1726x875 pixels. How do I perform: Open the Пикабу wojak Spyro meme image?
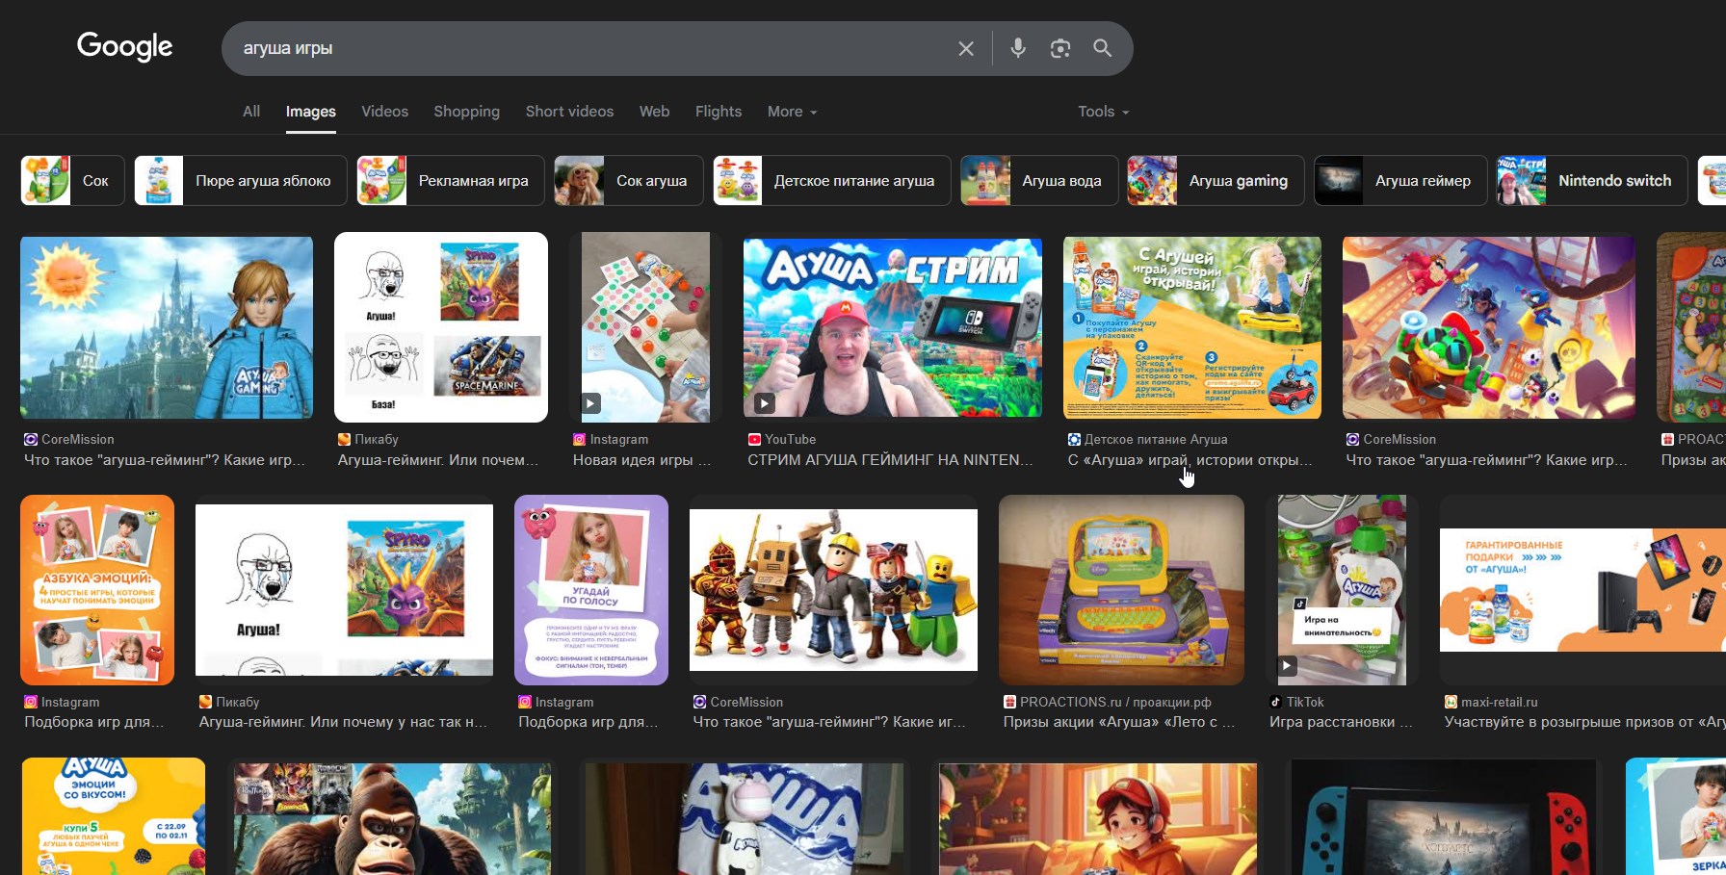pos(441,327)
